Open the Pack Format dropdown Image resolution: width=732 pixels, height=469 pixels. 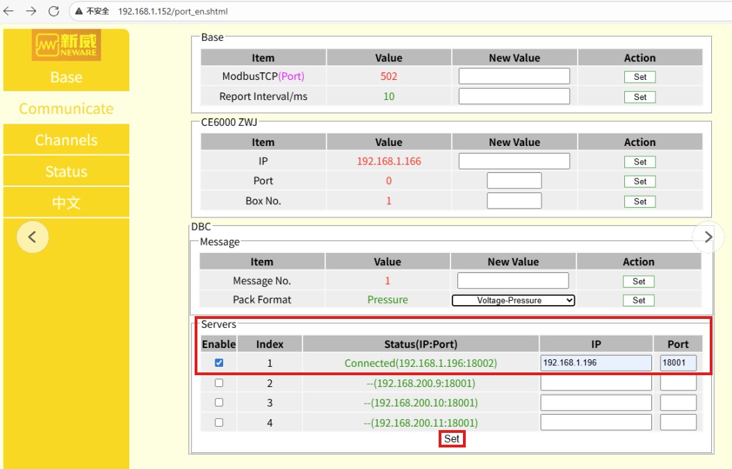pos(513,300)
